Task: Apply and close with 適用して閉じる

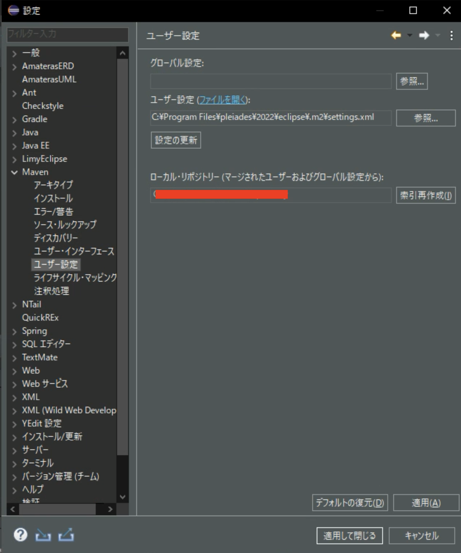Action: click(x=349, y=536)
